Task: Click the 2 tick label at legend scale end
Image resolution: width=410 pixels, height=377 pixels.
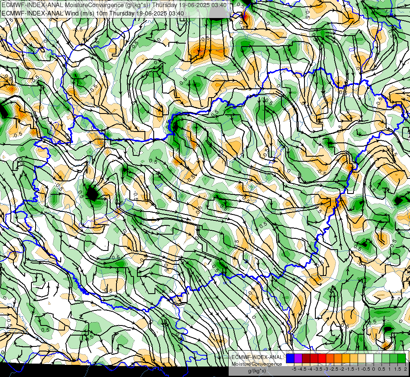Action: 405,369
